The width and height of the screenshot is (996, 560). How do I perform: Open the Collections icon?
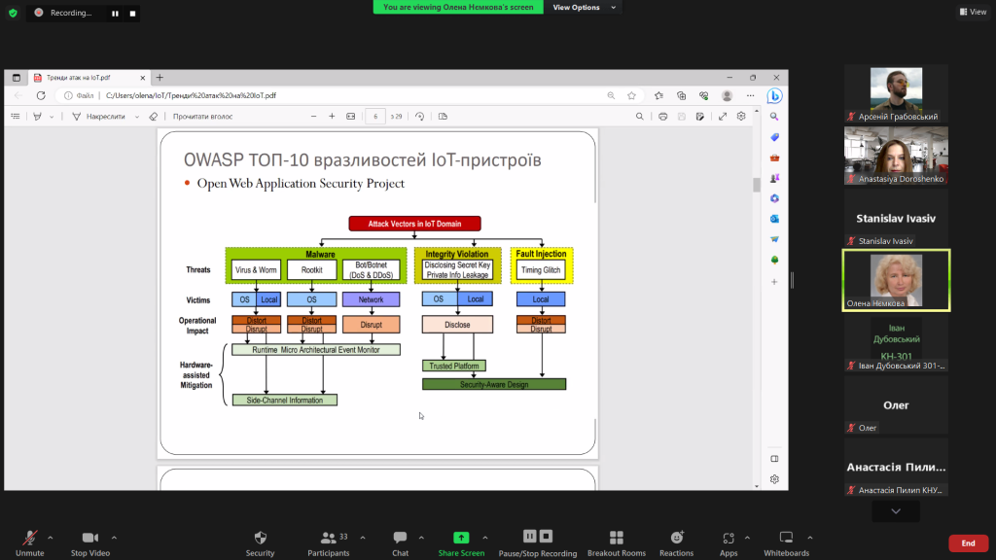(x=682, y=95)
